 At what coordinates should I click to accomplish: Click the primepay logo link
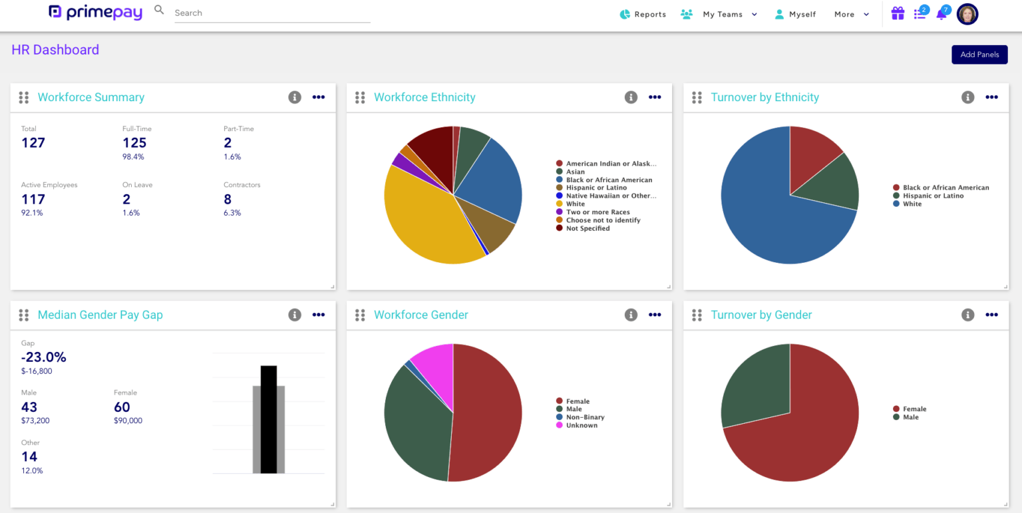point(96,12)
